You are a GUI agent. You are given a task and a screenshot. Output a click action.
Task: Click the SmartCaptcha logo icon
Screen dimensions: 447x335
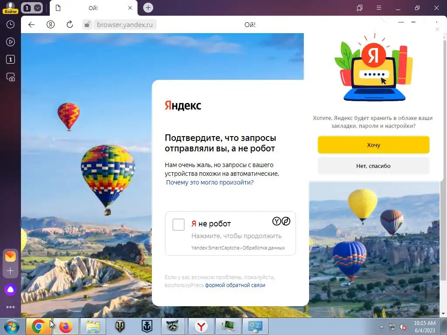(281, 221)
